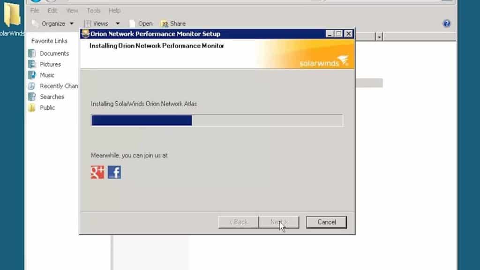Click the disabled maximize button in setup

pyautogui.click(x=338, y=34)
